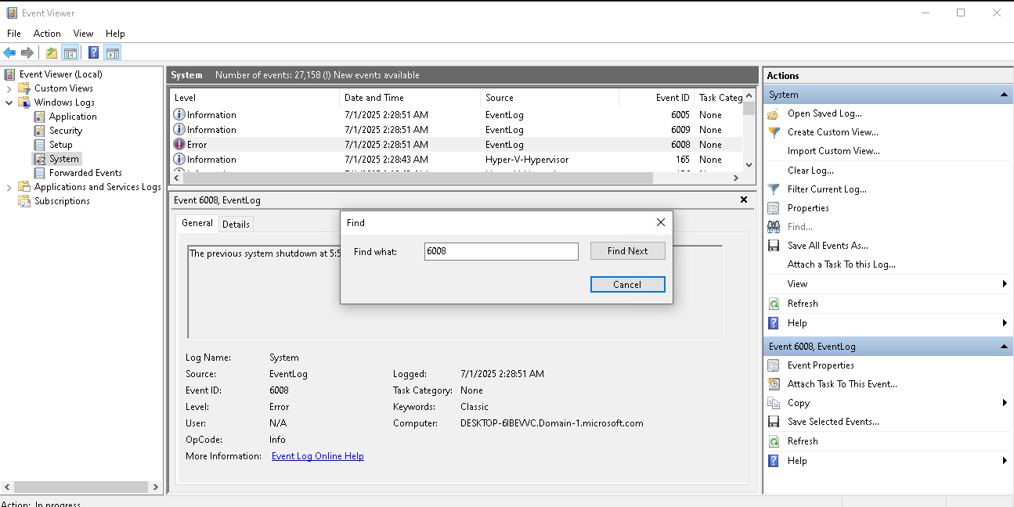Open the Action menu
This screenshot has width=1014, height=507.
(47, 34)
